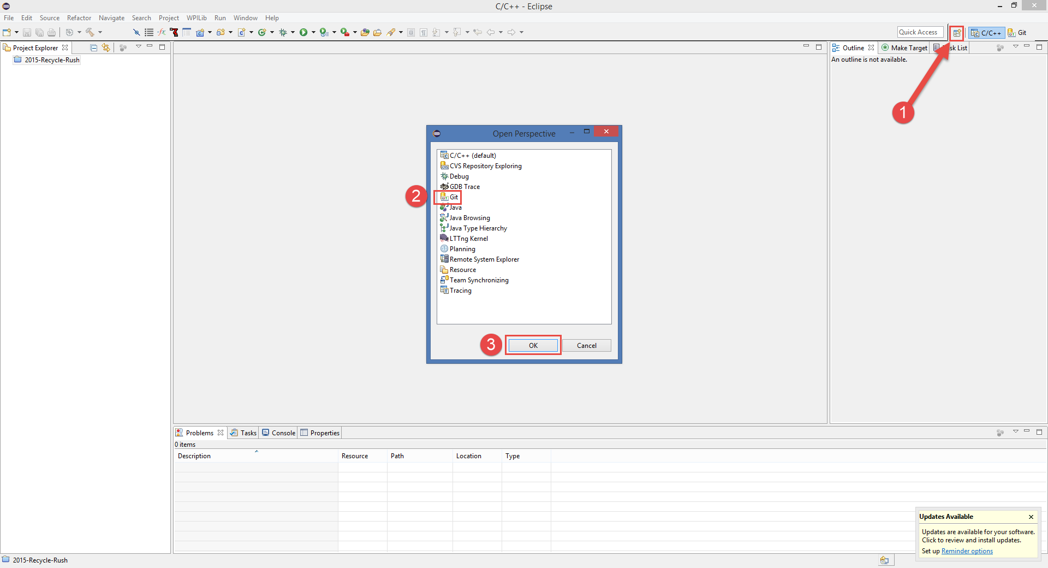The image size is (1048, 568).
Task: Toggle the Show Whitespace Characters button
Action: pyautogui.click(x=424, y=32)
